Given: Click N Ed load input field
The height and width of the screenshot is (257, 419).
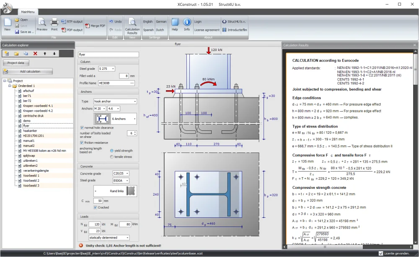Looking at the screenshot, I should pyautogui.click(x=95, y=224).
